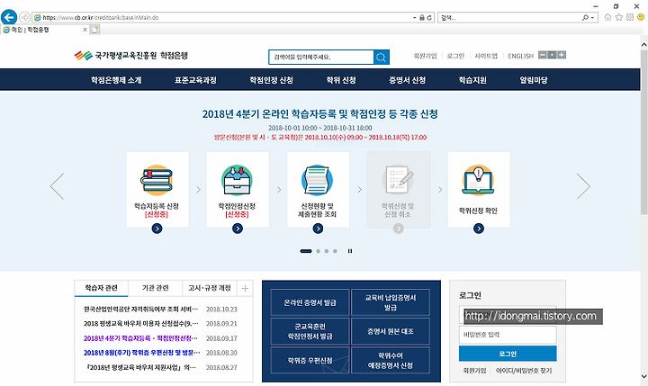
Task: Decrease page zoom with the minus button
Action: (x=542, y=55)
